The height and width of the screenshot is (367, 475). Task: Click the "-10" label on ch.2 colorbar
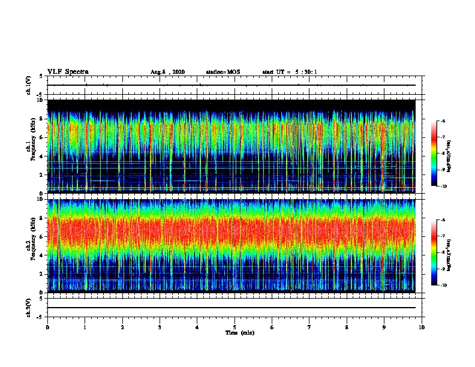(443, 285)
